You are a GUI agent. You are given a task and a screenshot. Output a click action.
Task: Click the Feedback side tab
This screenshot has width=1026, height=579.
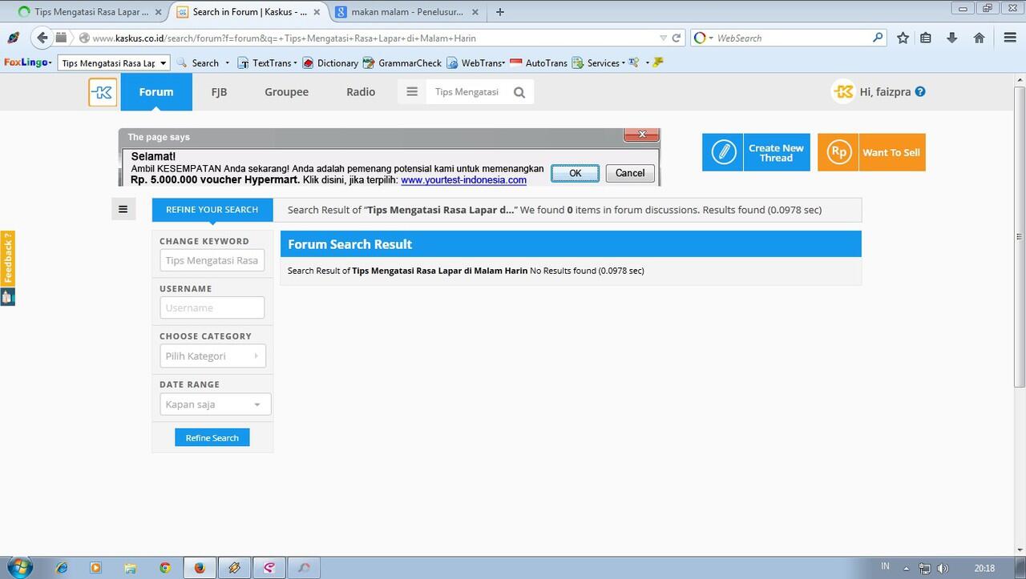pyautogui.click(x=7, y=258)
